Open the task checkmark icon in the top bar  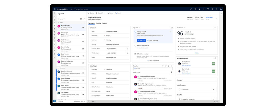(x=195, y=9)
